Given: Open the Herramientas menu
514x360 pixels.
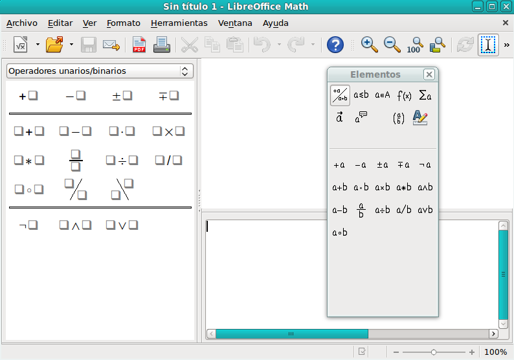Looking at the screenshot, I should coord(179,23).
